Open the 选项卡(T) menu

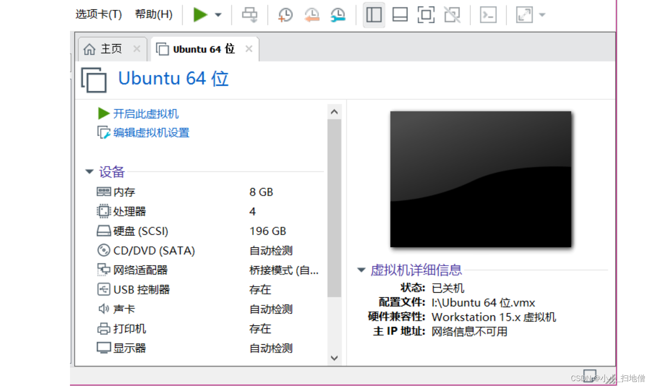[99, 14]
